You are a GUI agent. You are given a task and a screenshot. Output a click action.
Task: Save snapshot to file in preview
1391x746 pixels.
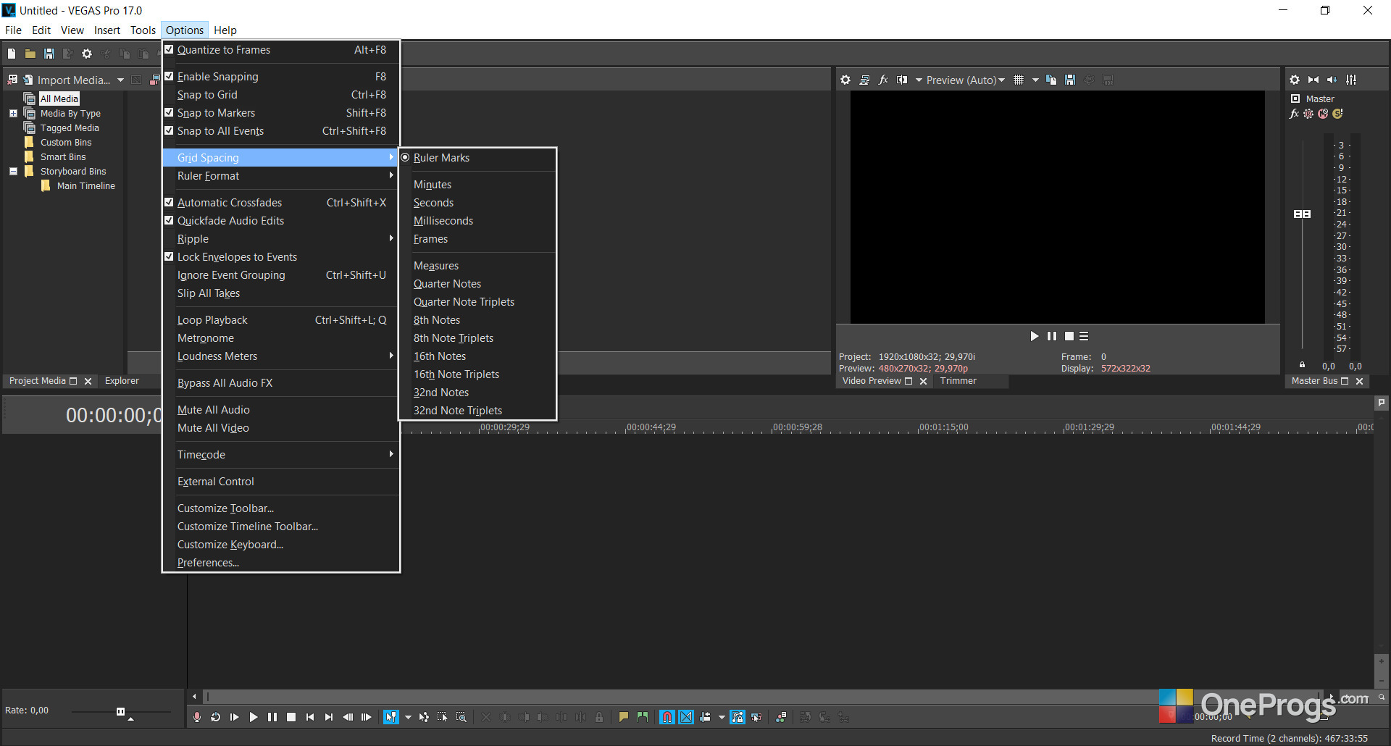click(x=1070, y=80)
